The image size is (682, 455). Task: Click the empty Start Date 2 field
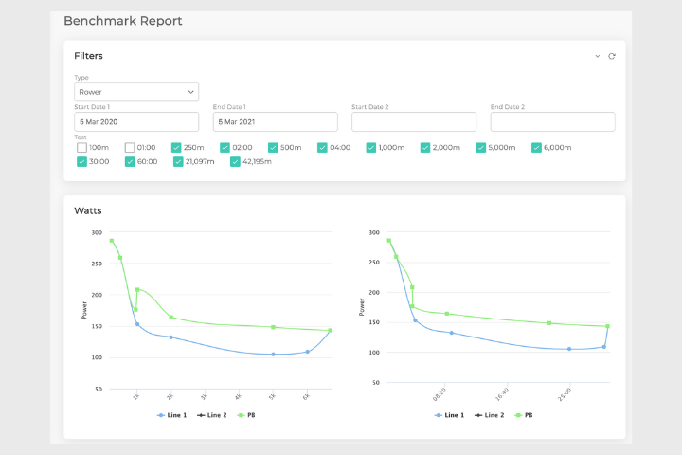point(414,122)
